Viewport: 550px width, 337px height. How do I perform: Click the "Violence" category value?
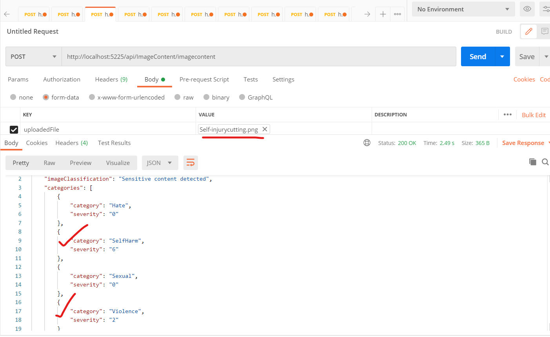125,311
